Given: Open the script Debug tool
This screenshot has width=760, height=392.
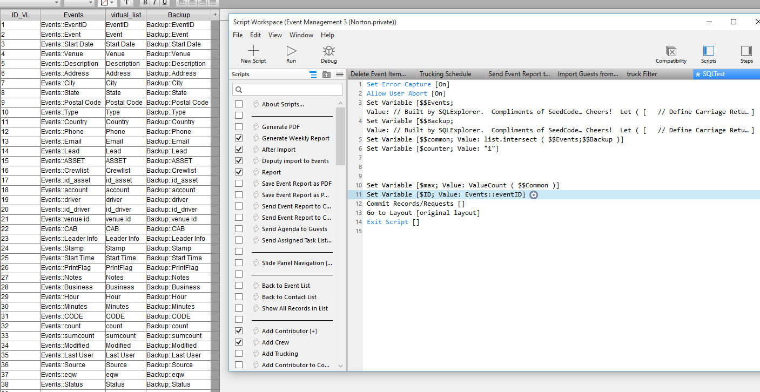Looking at the screenshot, I should tap(328, 51).
